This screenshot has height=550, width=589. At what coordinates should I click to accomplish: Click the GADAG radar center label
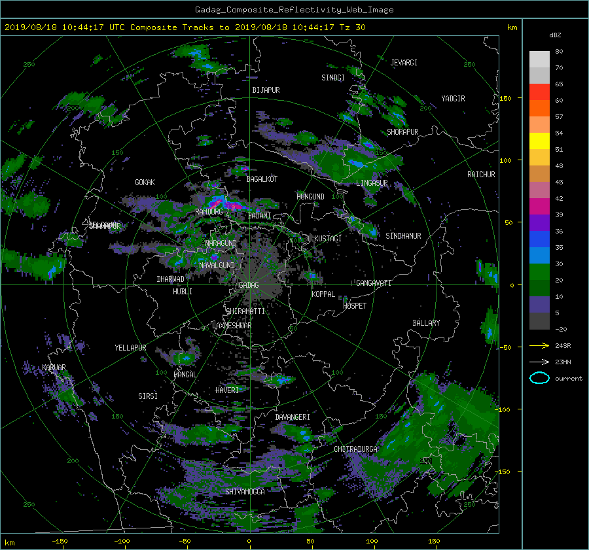point(249,285)
